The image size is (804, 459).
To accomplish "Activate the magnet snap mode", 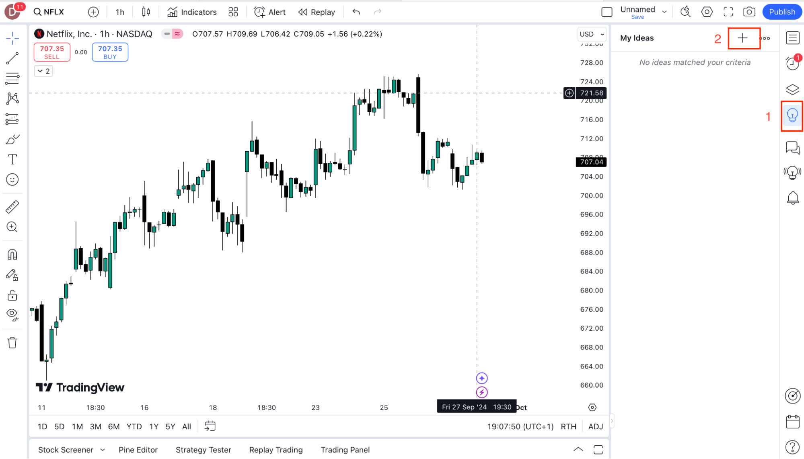I will coord(12,255).
